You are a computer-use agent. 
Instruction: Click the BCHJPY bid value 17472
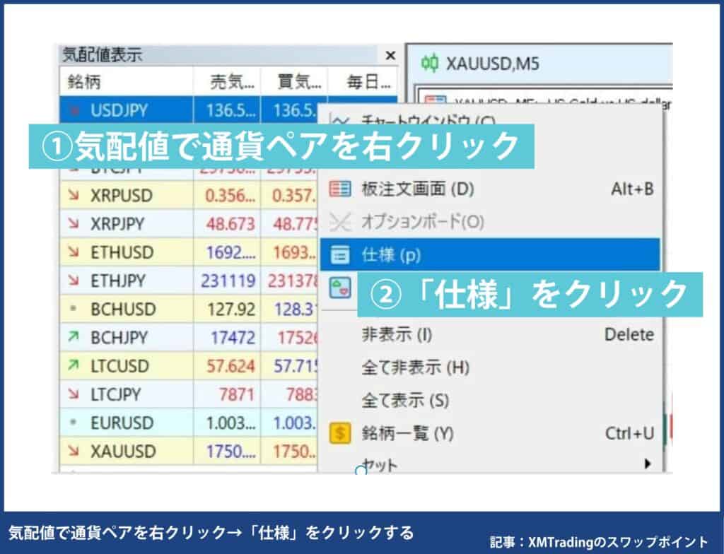pyautogui.click(x=233, y=338)
